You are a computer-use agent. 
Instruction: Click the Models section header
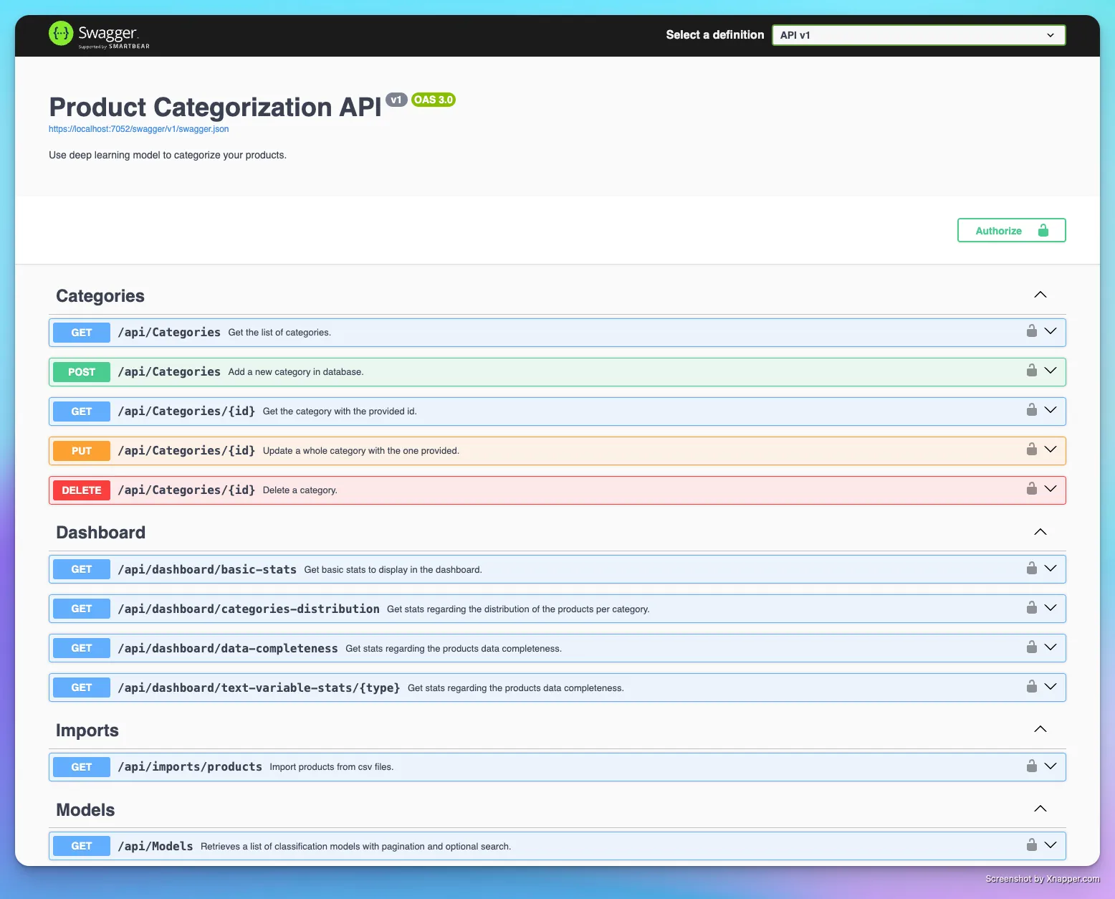pos(85,809)
